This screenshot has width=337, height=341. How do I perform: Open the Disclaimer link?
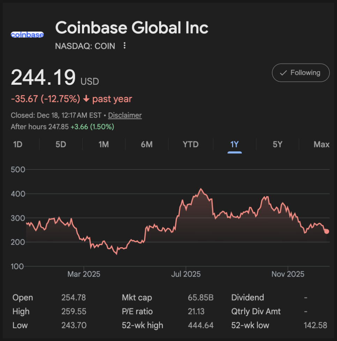[x=125, y=115]
